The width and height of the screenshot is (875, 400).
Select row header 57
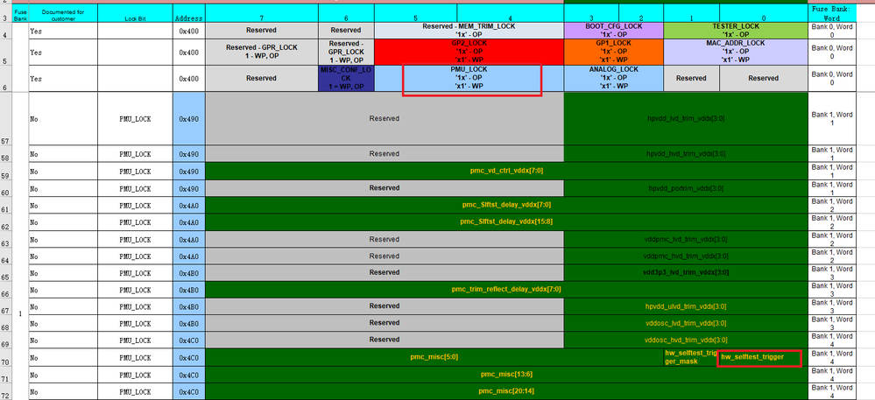pos(5,119)
